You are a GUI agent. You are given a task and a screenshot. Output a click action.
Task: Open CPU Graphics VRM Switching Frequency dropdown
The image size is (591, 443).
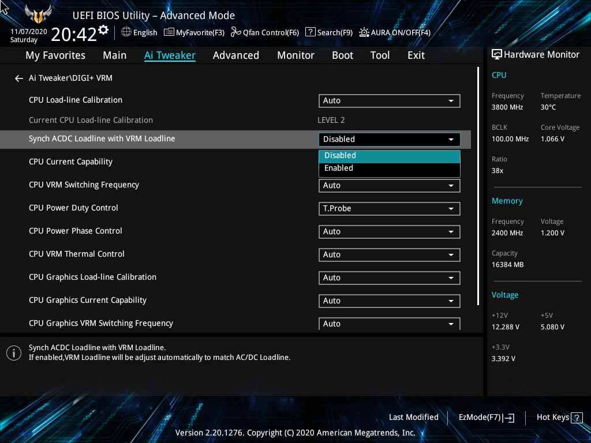coord(390,324)
